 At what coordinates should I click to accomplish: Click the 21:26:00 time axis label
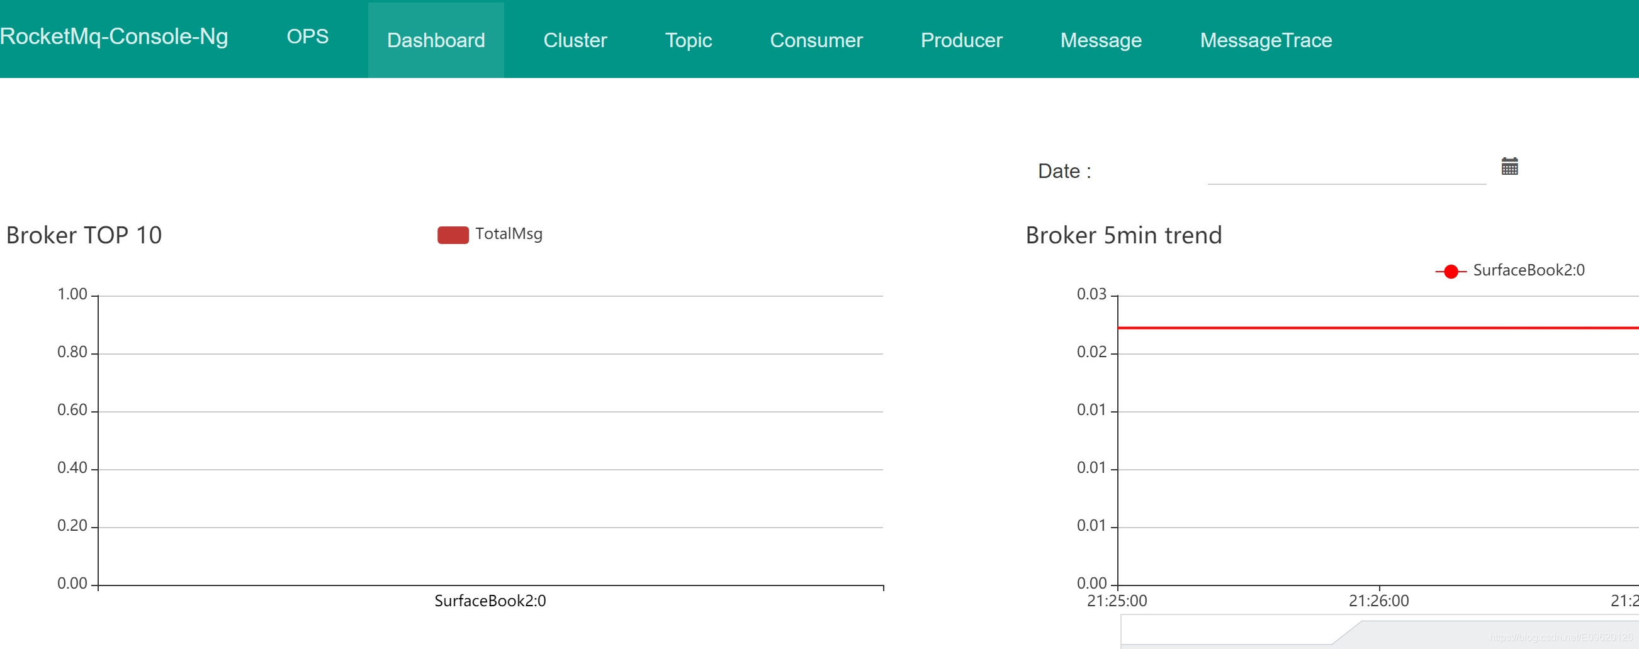pos(1379,601)
